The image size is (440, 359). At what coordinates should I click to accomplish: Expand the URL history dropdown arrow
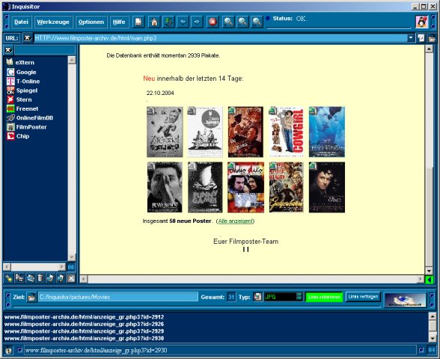coord(411,38)
